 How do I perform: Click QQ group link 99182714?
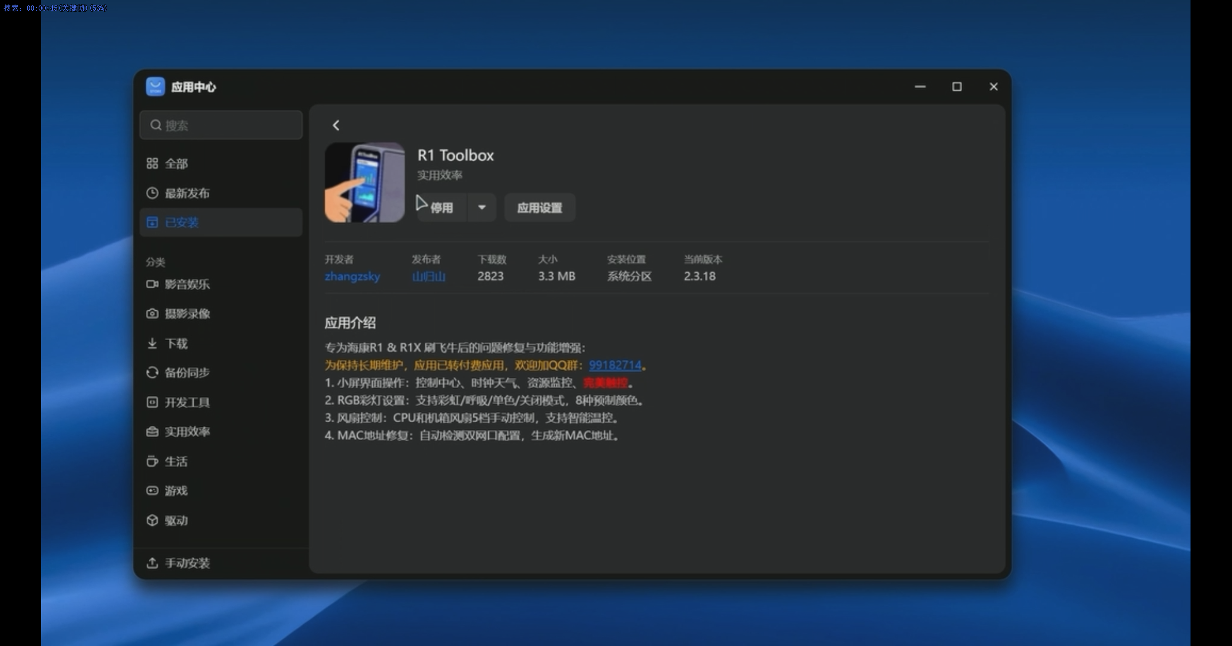(615, 365)
